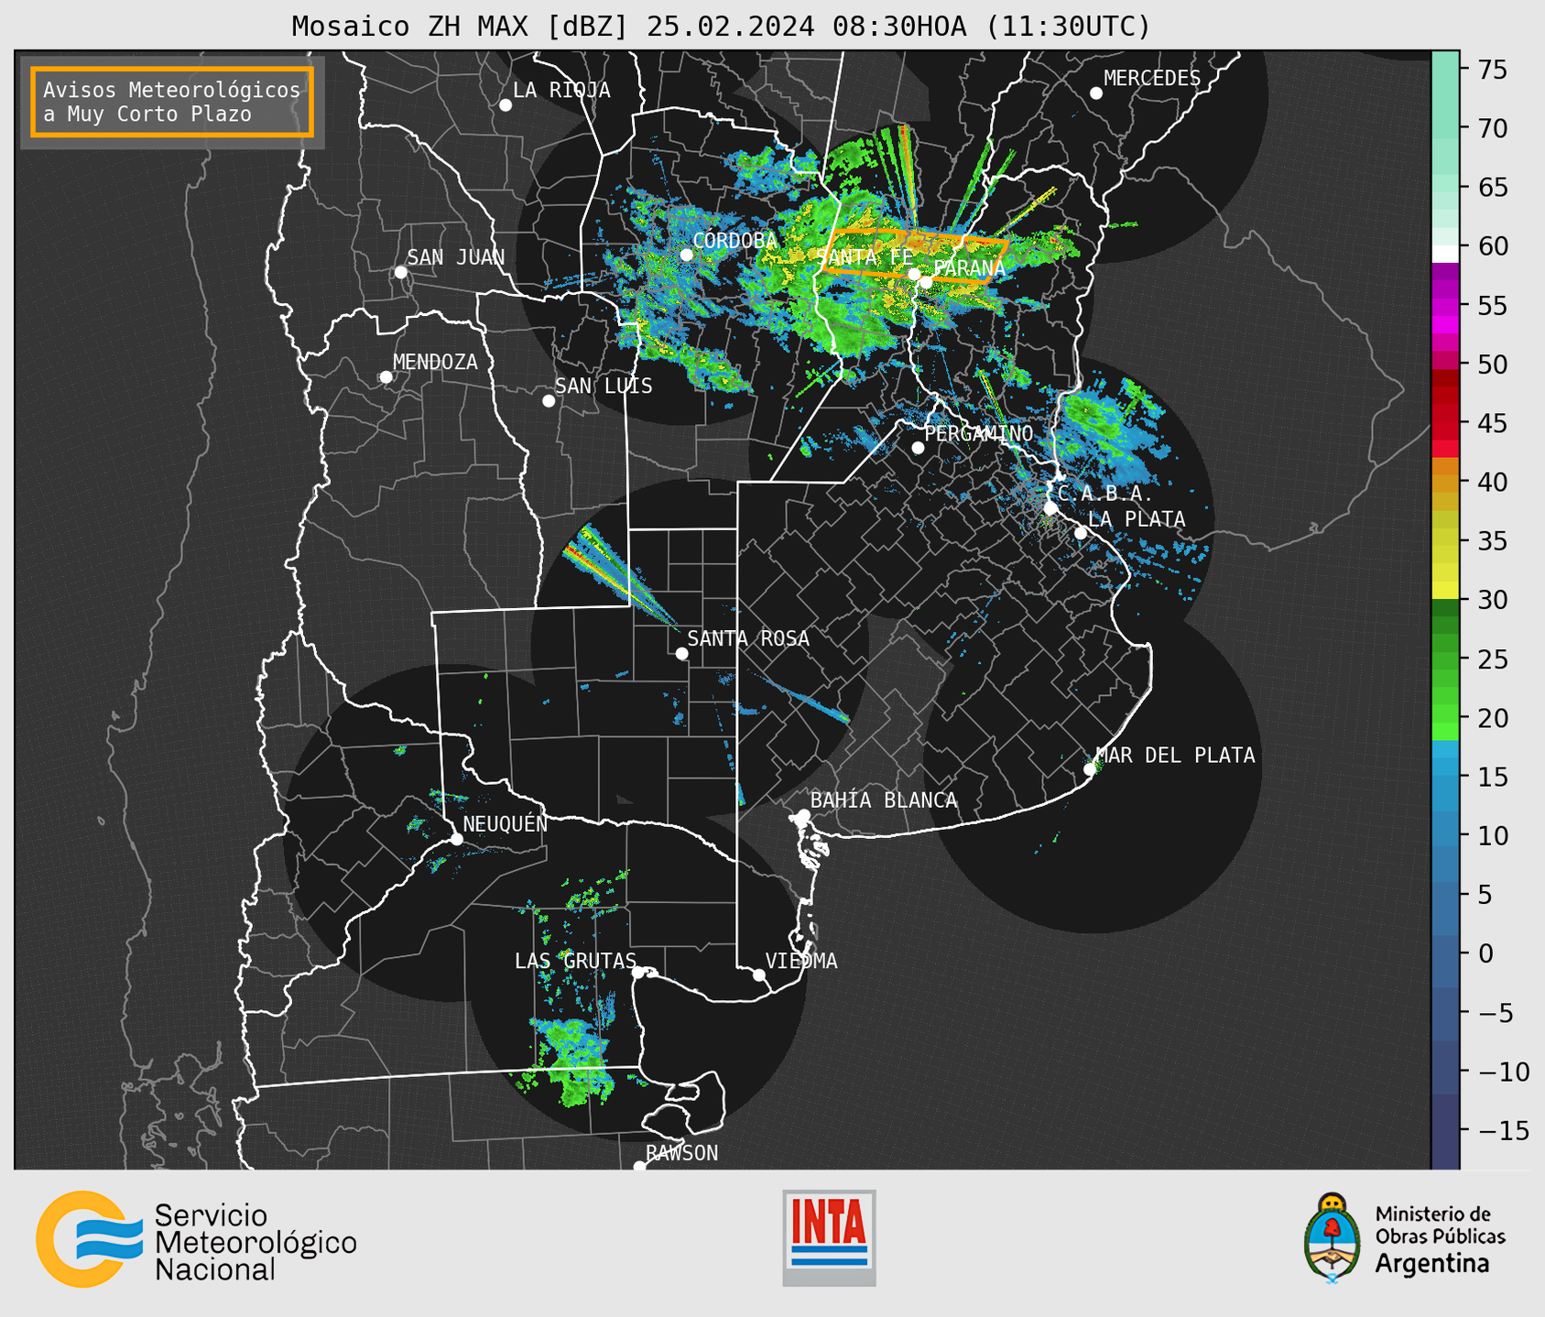The width and height of the screenshot is (1545, 1317).
Task: Click the '0' tick label on the color scale
Action: (x=1485, y=953)
